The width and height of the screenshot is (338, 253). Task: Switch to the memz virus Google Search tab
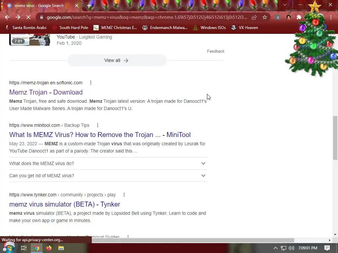click(x=39, y=6)
